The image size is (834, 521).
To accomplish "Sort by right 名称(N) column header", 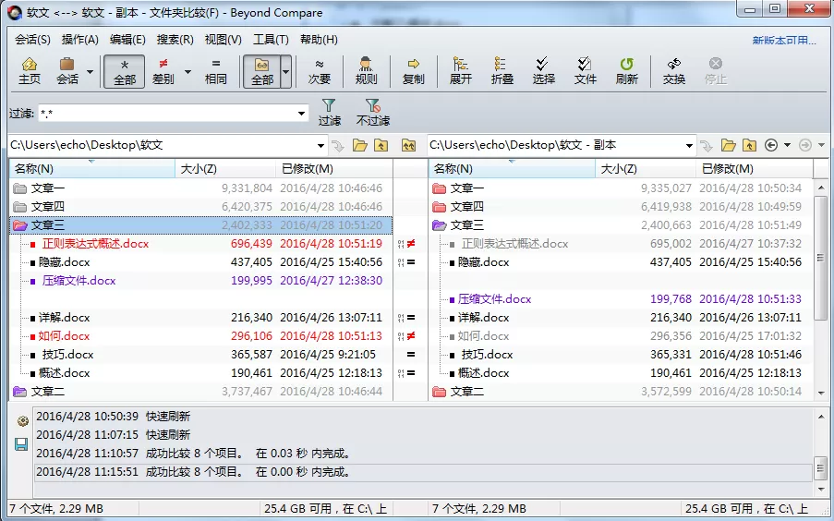I will tap(513, 169).
